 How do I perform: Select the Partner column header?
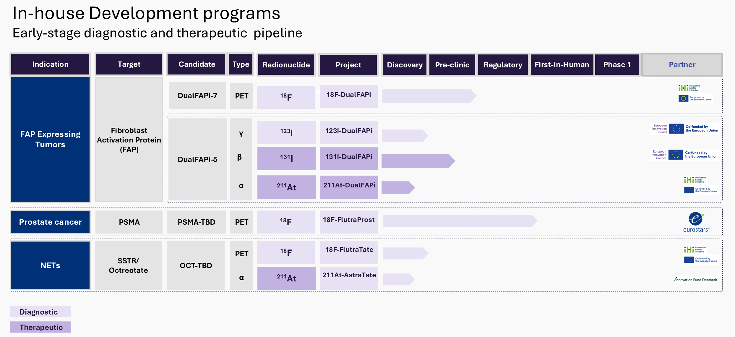pos(682,64)
